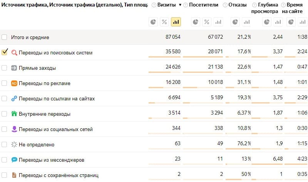308x182 pixels.
Task: Click percent icon under Посетители column
Action: [207, 22]
